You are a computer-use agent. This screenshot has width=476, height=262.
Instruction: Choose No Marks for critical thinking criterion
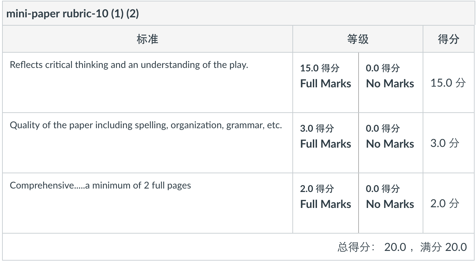tap(390, 82)
